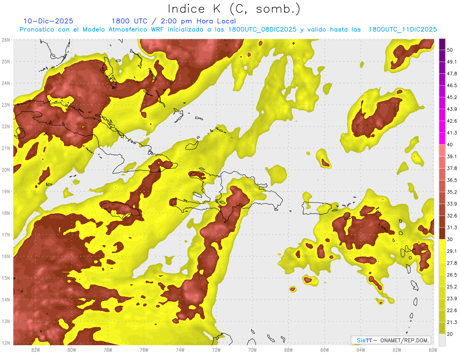Click the color scale value 30

(450, 239)
